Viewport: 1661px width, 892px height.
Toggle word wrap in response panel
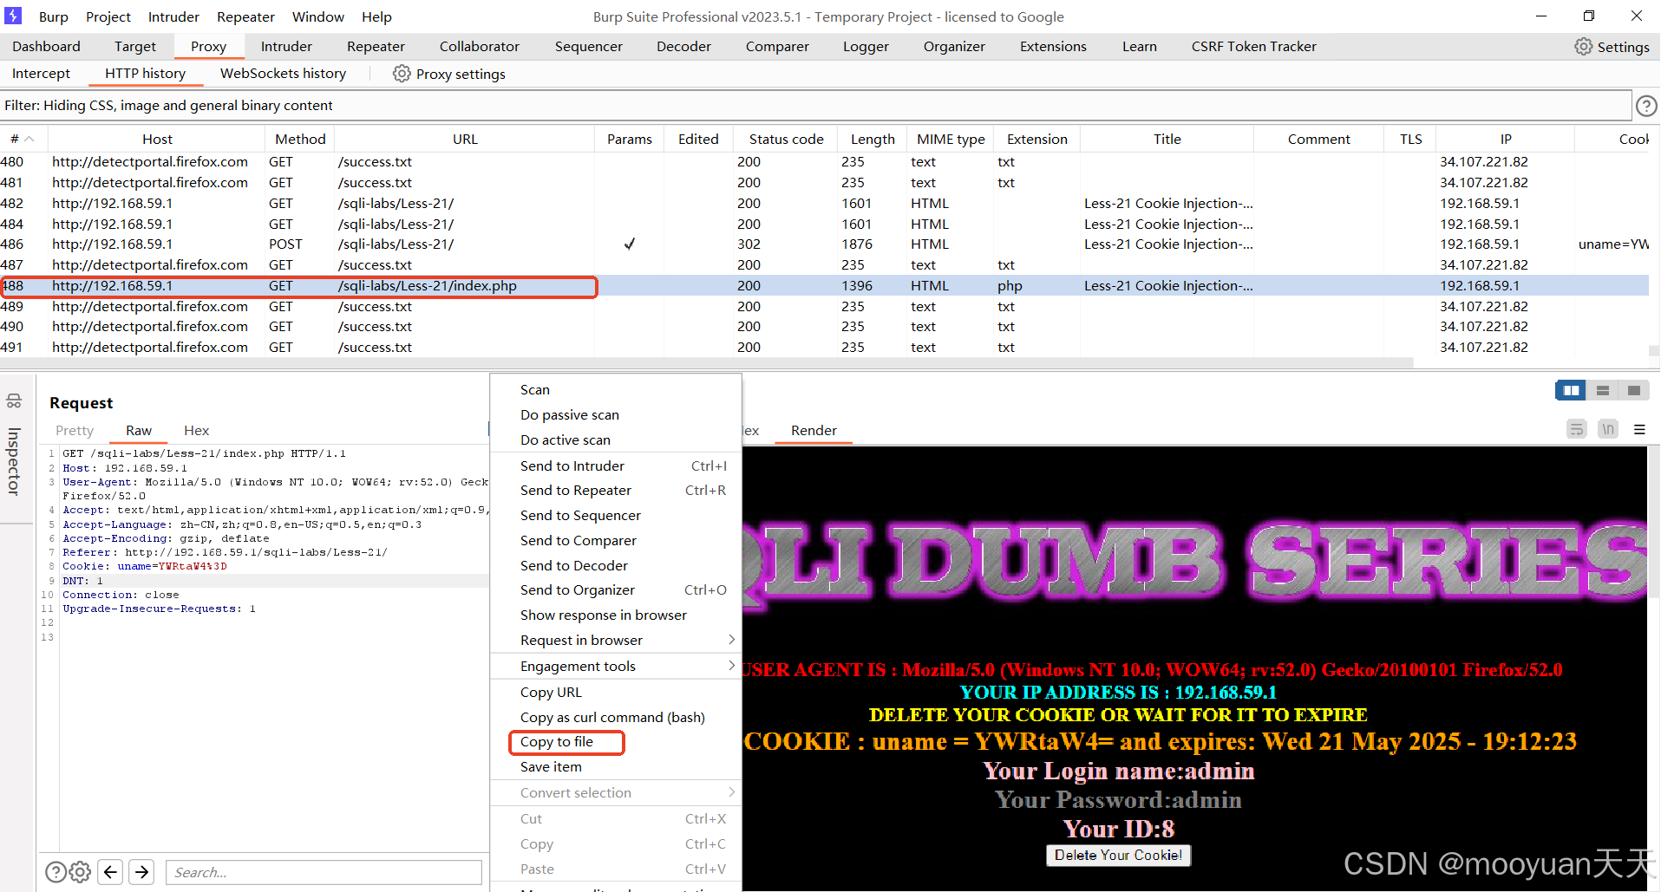tap(1577, 429)
